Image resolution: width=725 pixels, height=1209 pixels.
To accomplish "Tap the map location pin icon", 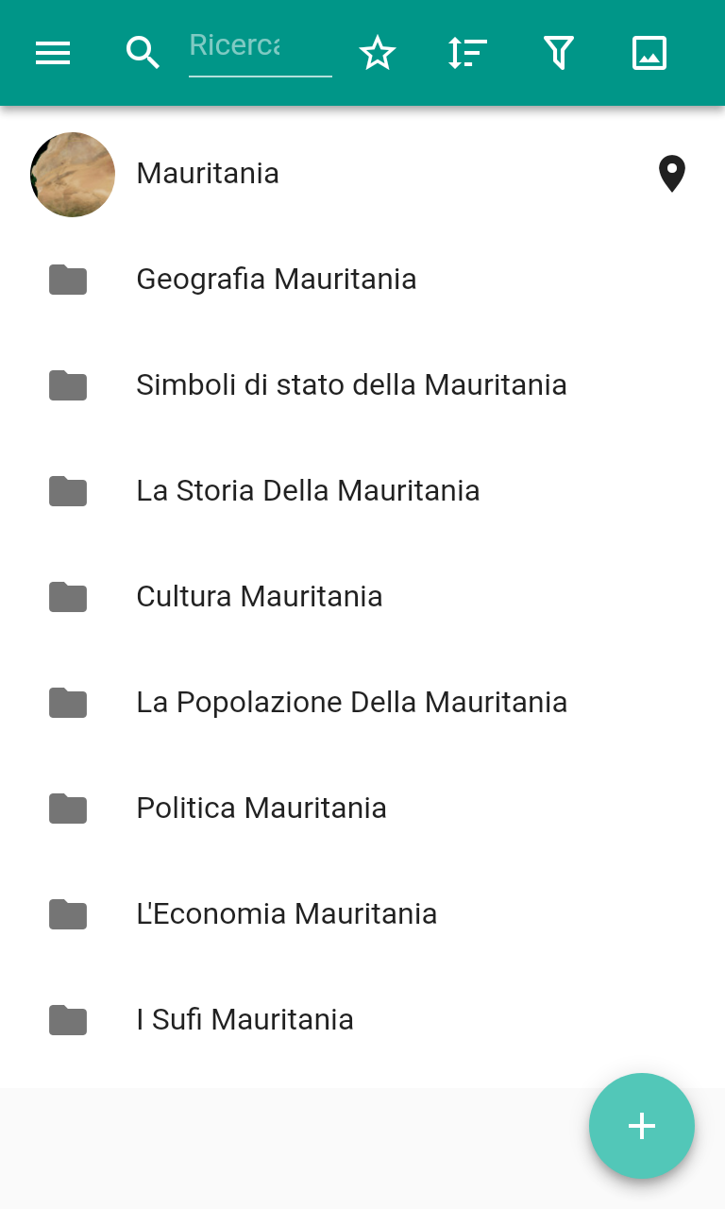I will [671, 174].
